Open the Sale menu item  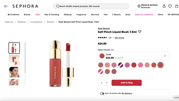(x=38, y=15)
